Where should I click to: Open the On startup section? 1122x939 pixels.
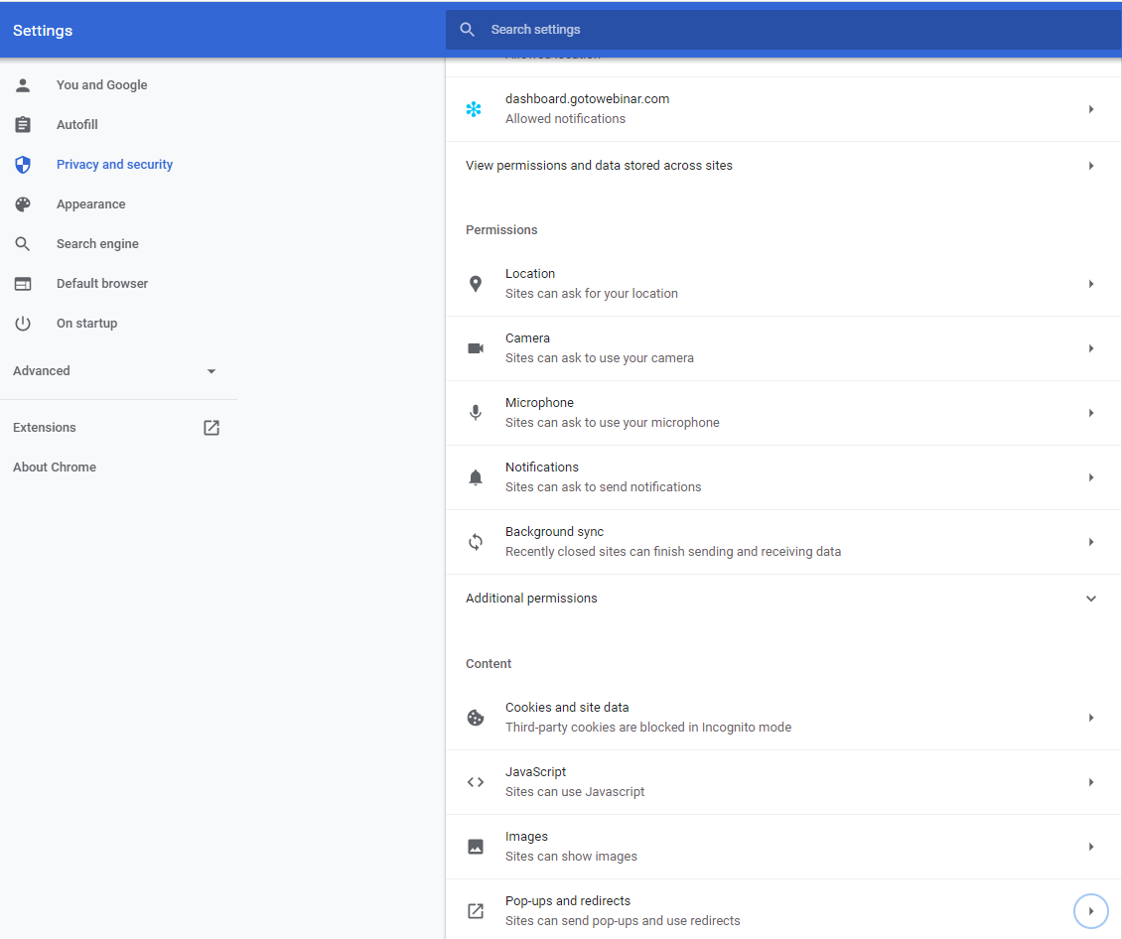click(x=86, y=324)
